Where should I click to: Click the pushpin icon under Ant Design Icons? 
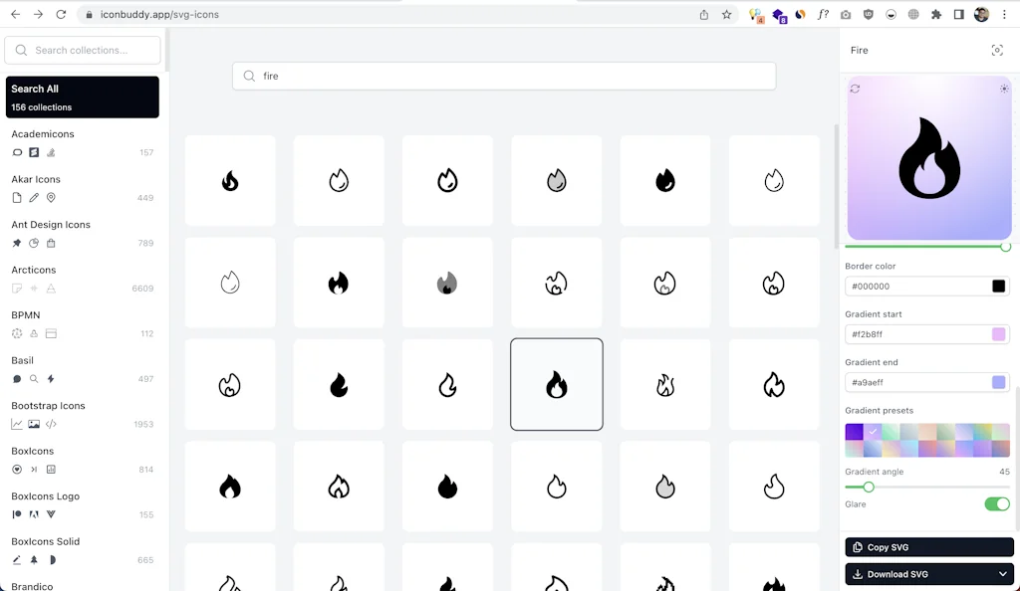point(15,243)
